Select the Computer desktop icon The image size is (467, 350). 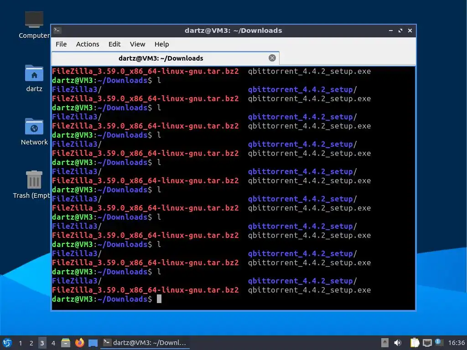[34, 25]
